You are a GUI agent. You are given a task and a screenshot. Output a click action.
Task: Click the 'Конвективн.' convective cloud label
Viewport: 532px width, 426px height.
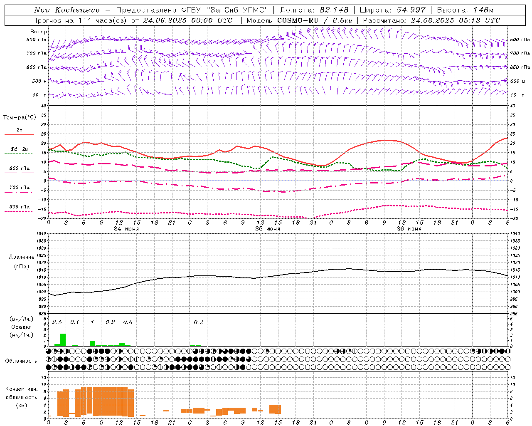(x=21, y=389)
